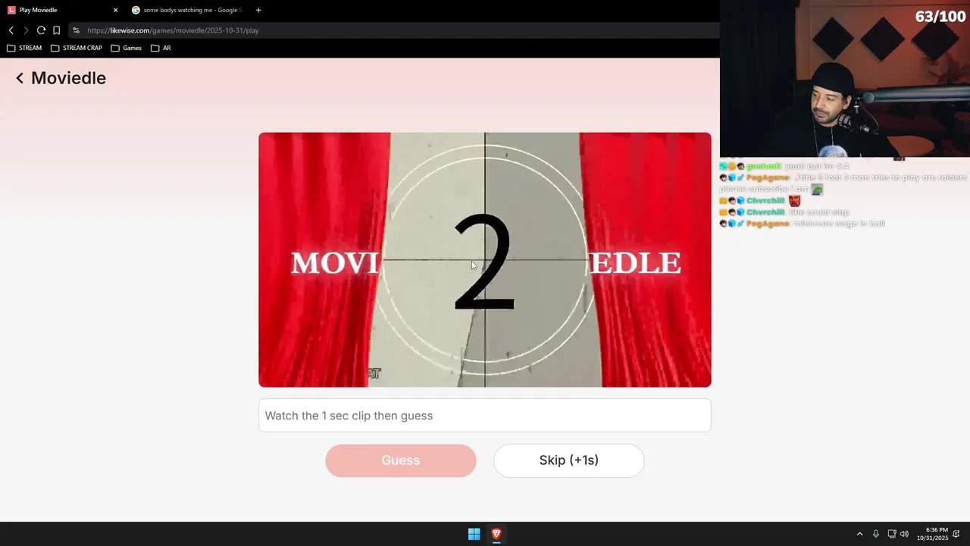Show hidden icons in system tray
This screenshot has width=970, height=546.
coord(859,534)
